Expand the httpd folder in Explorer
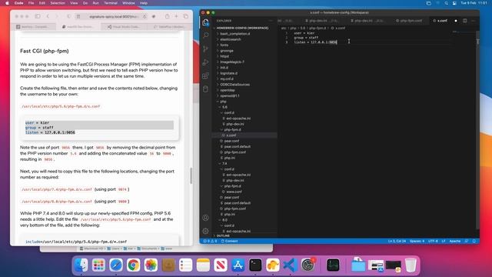The width and height of the screenshot is (492, 277). tap(224, 56)
